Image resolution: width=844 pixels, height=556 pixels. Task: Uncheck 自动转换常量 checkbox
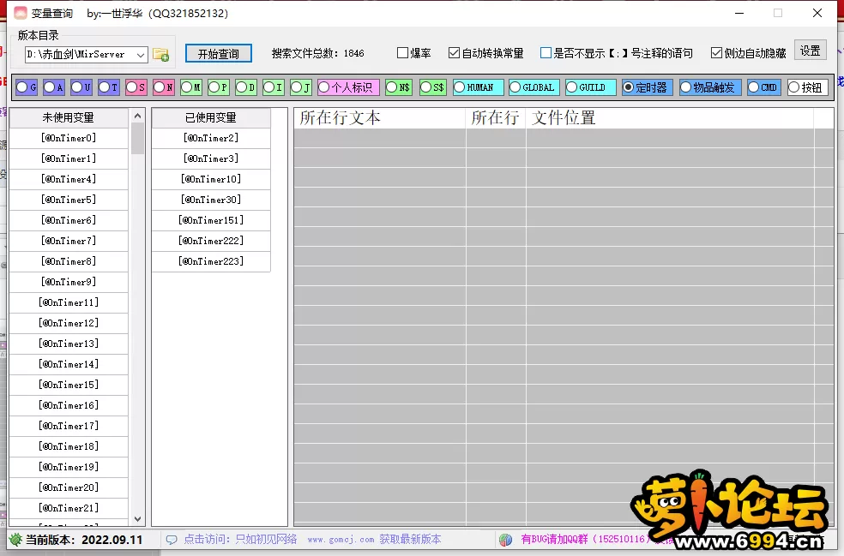click(x=455, y=53)
